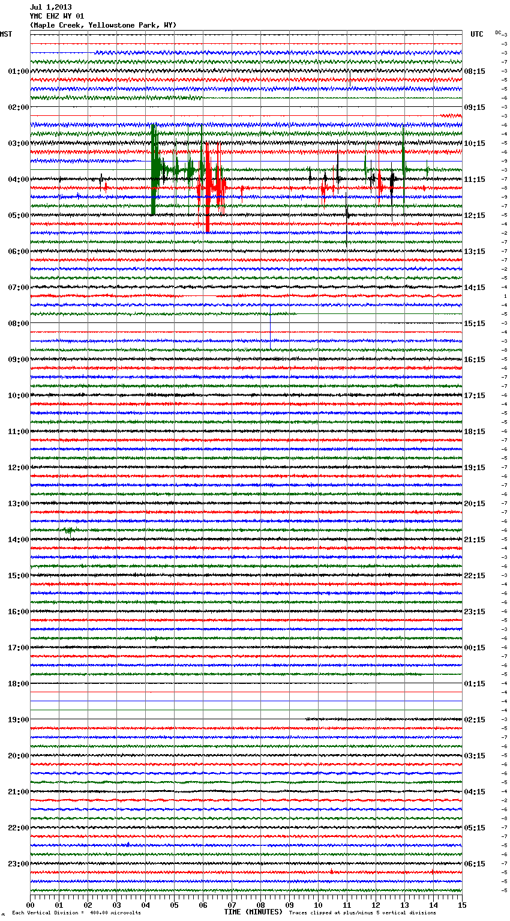
Task: Click minute tick "13" on the bottom axis
Action: point(404,905)
